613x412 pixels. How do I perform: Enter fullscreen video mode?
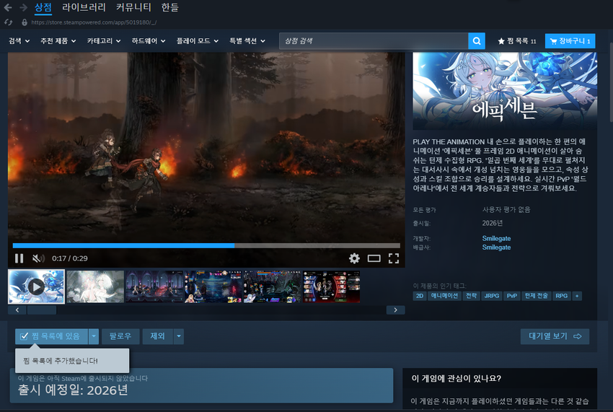(x=394, y=258)
